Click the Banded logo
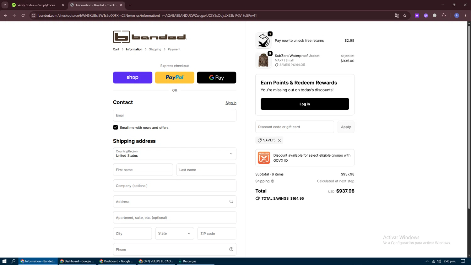The image size is (471, 265). pyautogui.click(x=149, y=37)
